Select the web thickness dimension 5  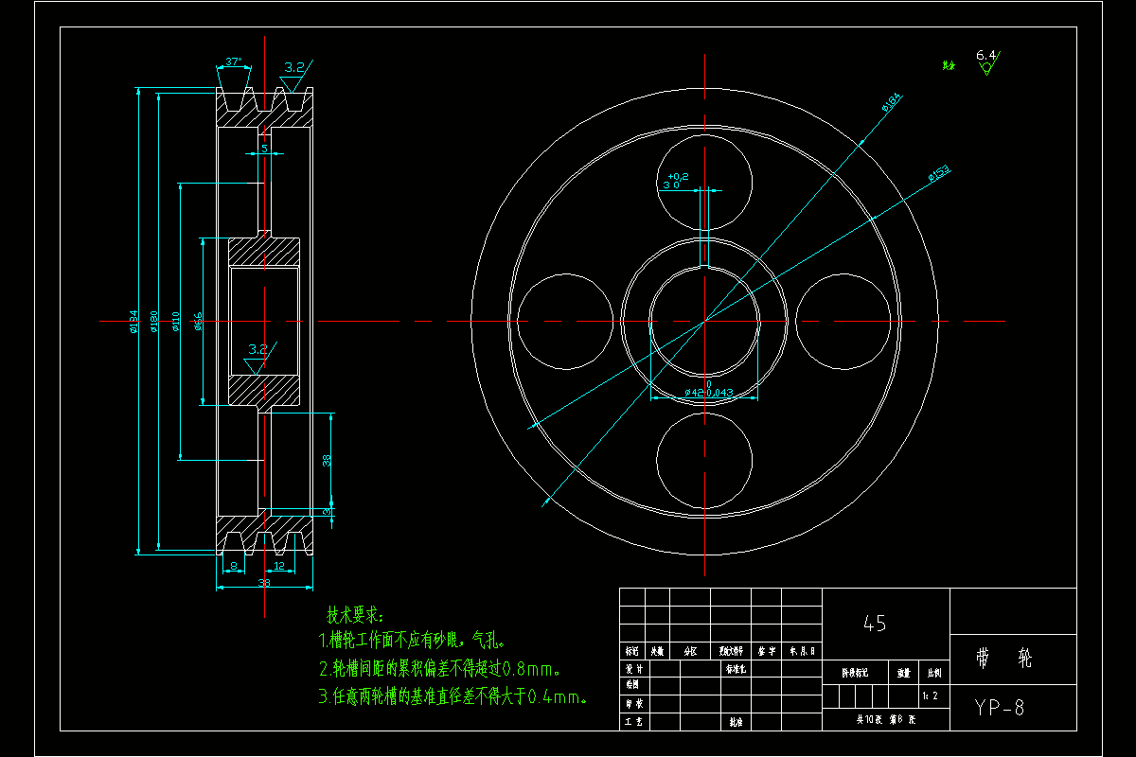[264, 149]
